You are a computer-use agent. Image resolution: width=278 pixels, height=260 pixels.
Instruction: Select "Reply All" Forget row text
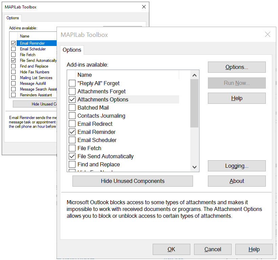[x=99, y=83]
